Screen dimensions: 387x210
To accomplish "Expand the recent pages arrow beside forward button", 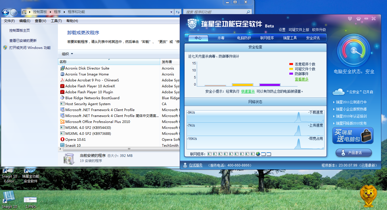I will pos(19,12).
